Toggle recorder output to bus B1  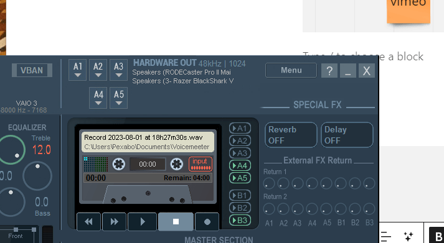click(240, 195)
